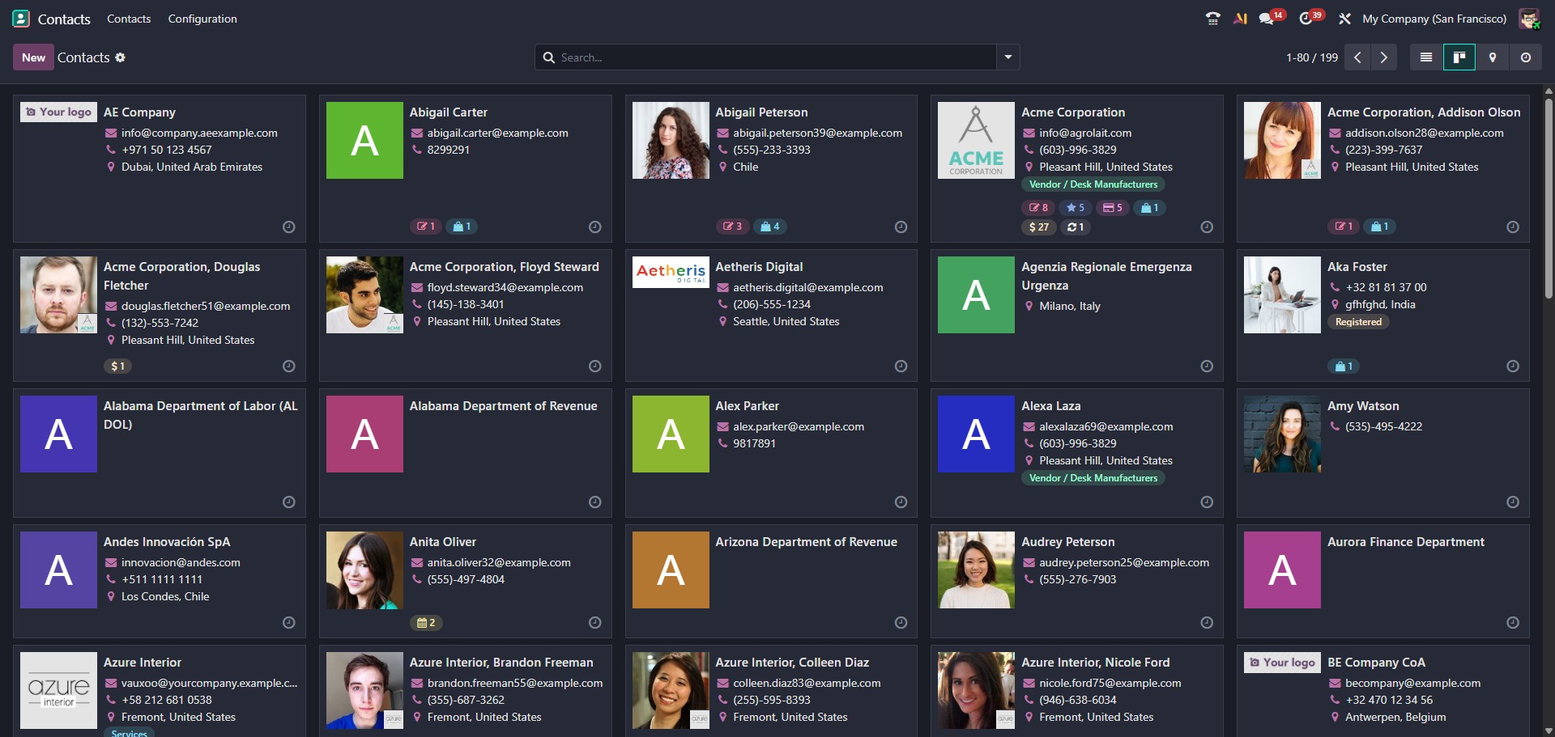Switch to the map view icon

click(x=1493, y=57)
